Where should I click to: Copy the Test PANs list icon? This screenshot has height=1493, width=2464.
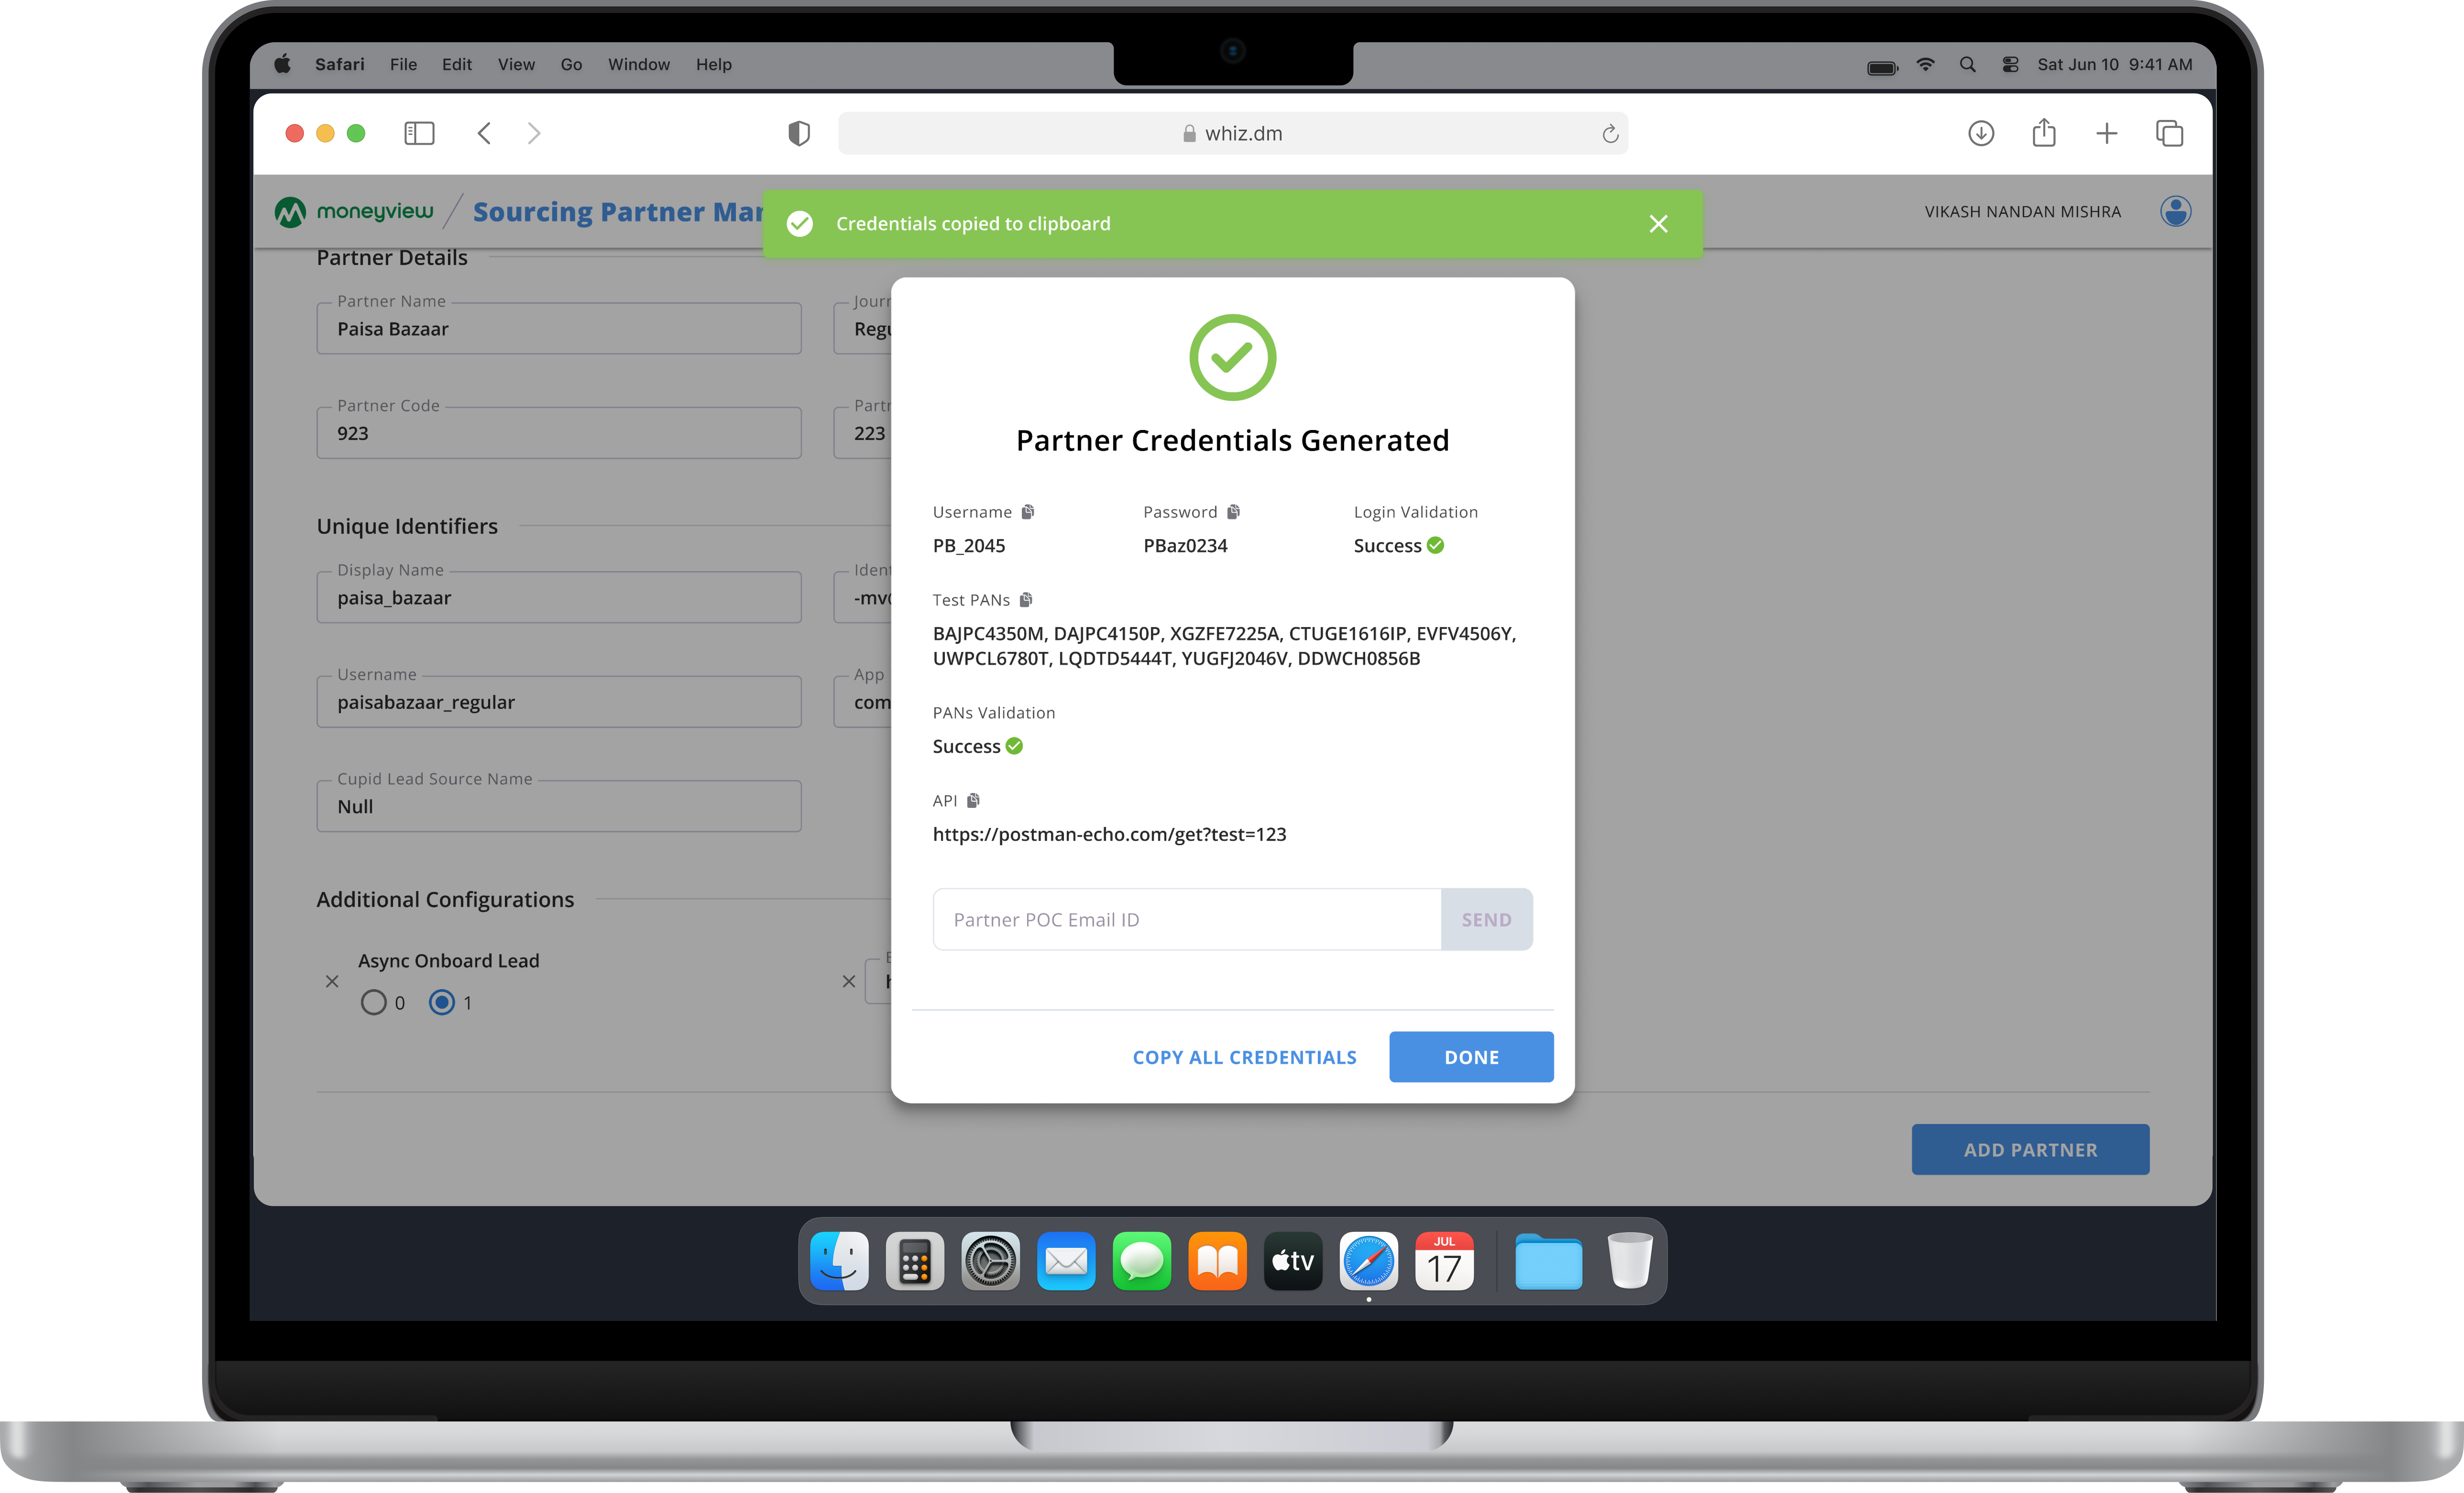[x=1025, y=600]
